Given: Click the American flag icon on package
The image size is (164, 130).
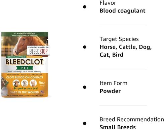Looking at the screenshot, I should (x=42, y=92).
